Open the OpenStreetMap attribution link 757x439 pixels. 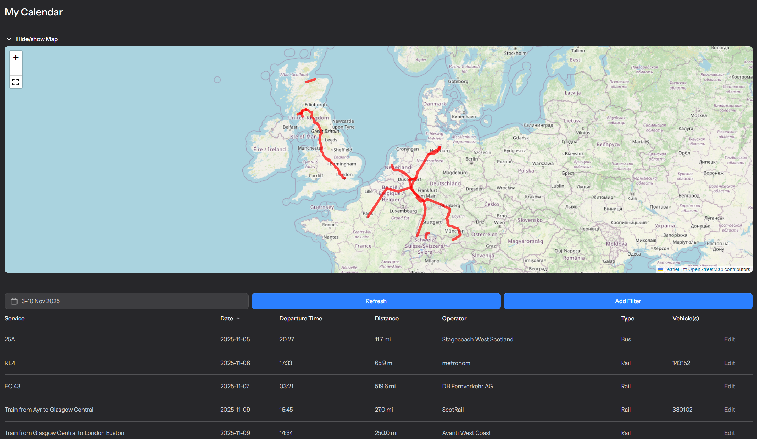click(x=705, y=269)
